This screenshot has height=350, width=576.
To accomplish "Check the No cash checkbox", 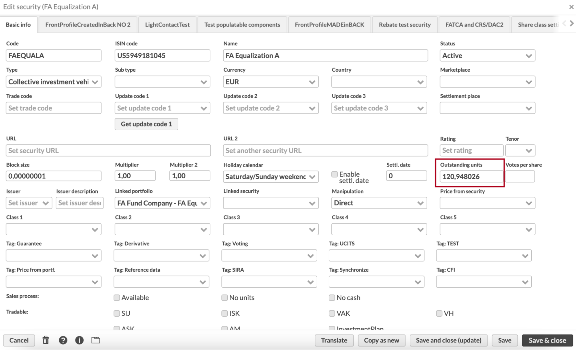I will coord(332,298).
